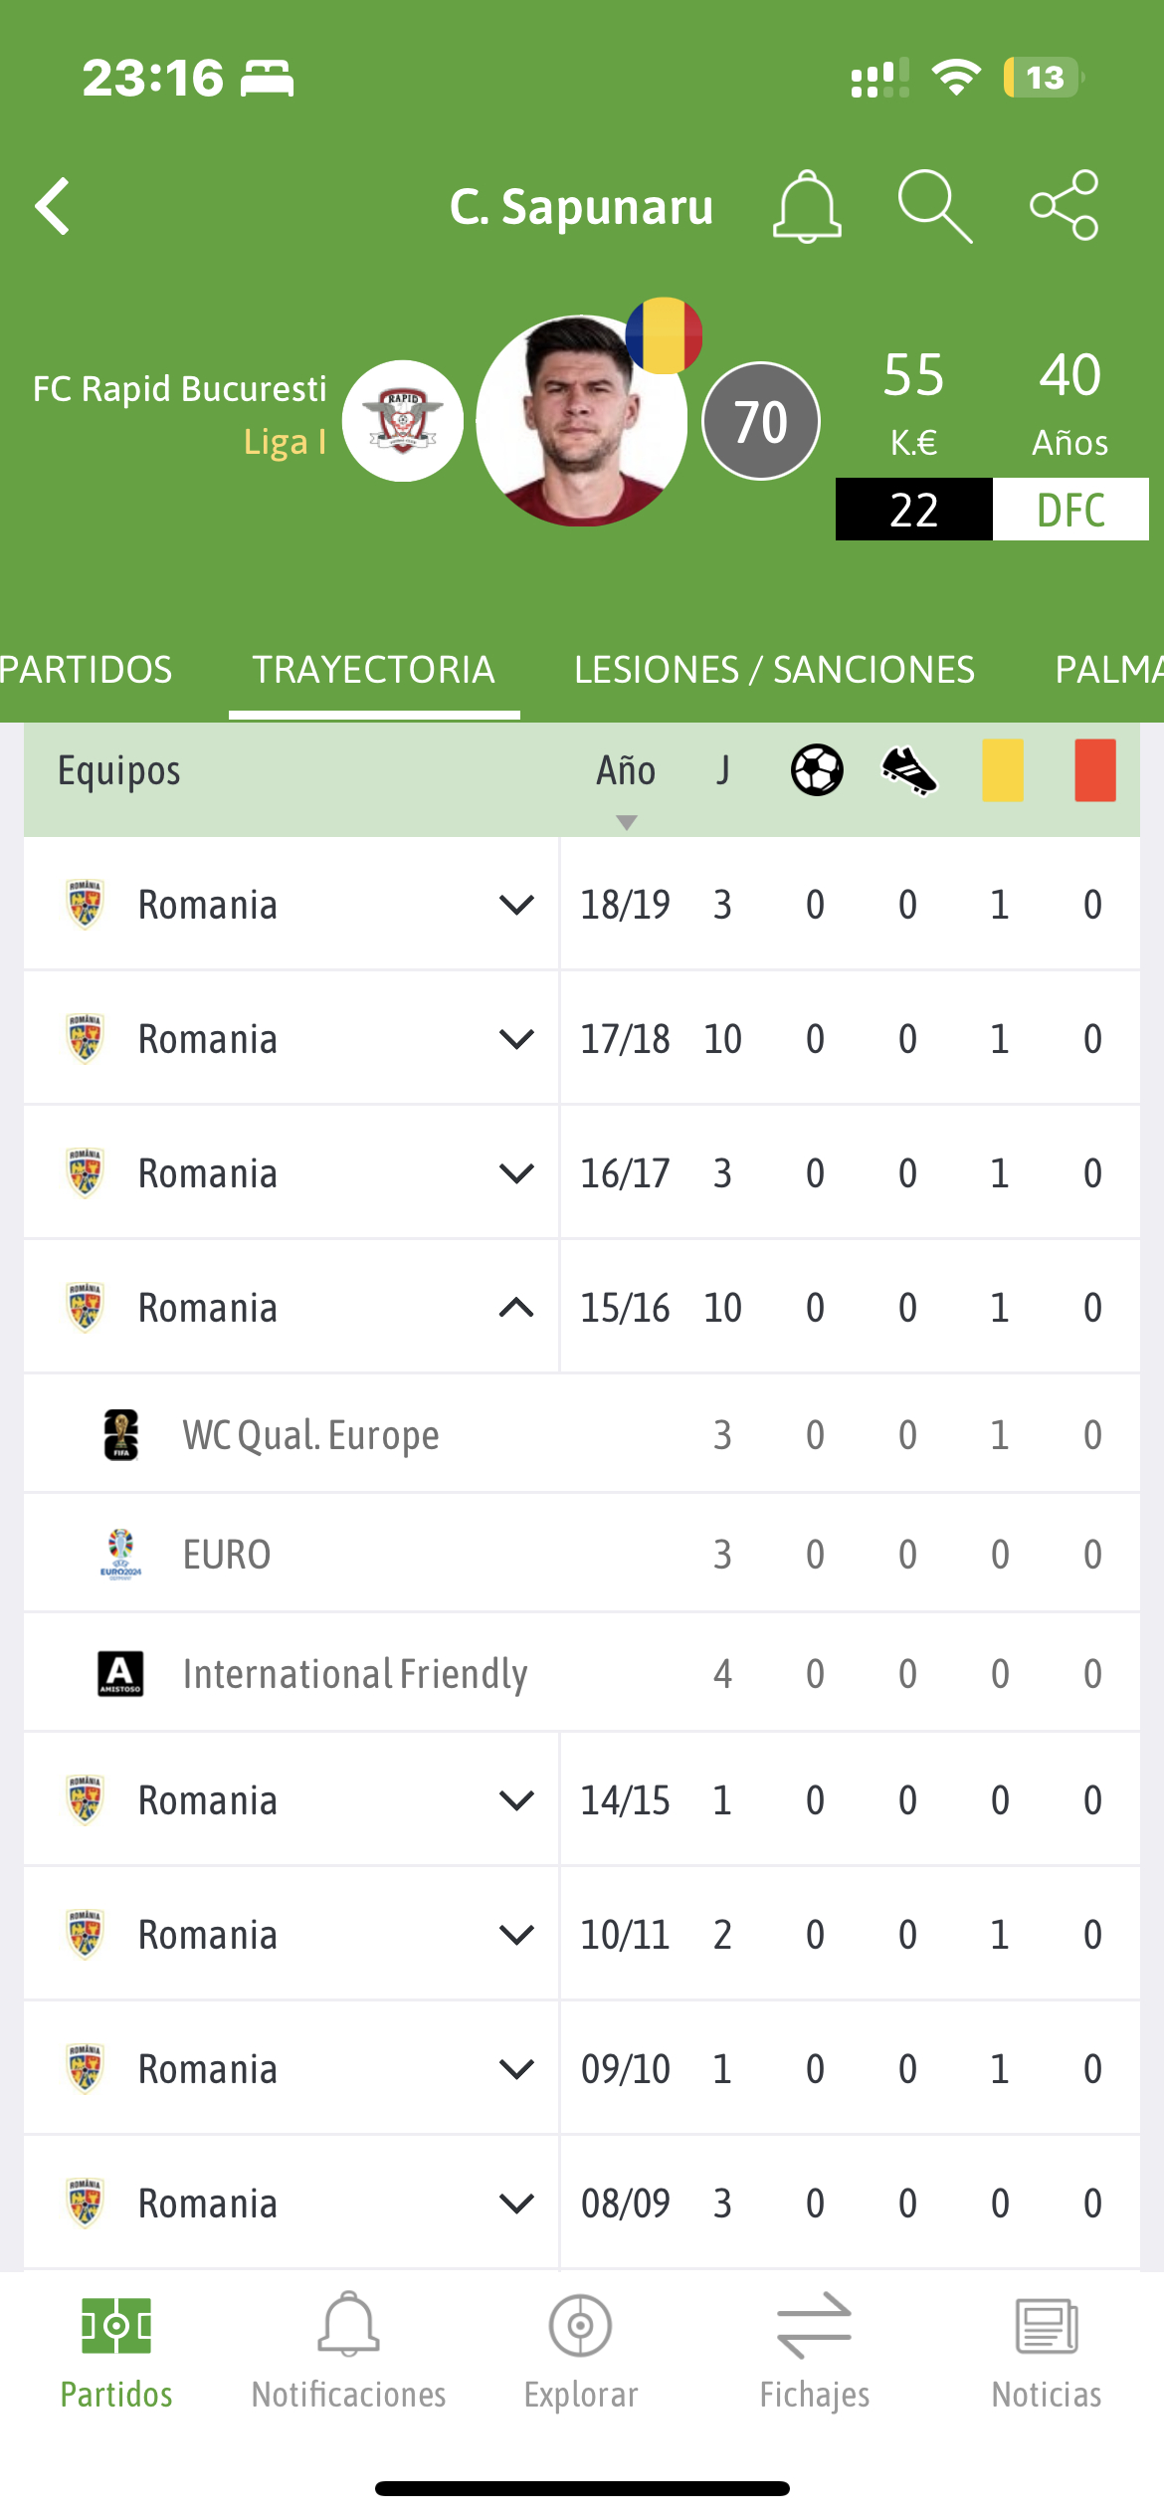Switch to the PARTIDOS tab
Image resolution: width=1164 pixels, height=2520 pixels.
(x=87, y=670)
